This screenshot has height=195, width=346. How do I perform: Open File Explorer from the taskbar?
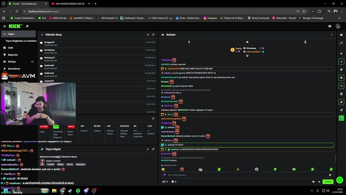tap(54, 191)
